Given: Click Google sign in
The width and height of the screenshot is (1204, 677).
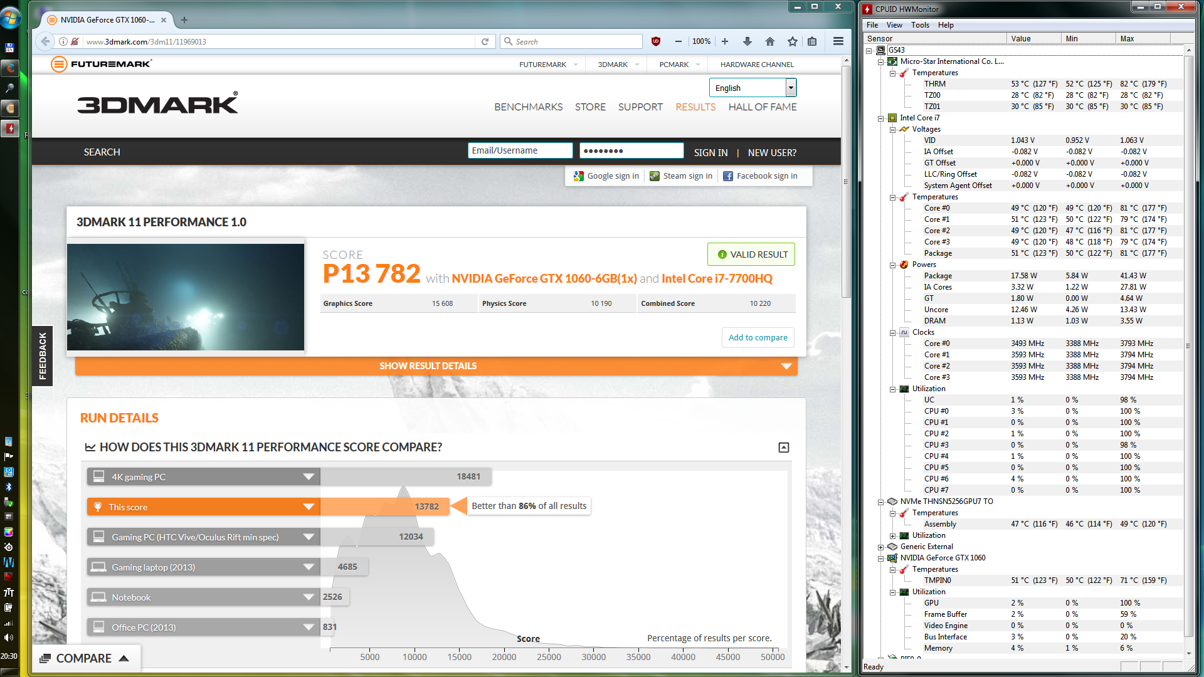Looking at the screenshot, I should [x=606, y=176].
